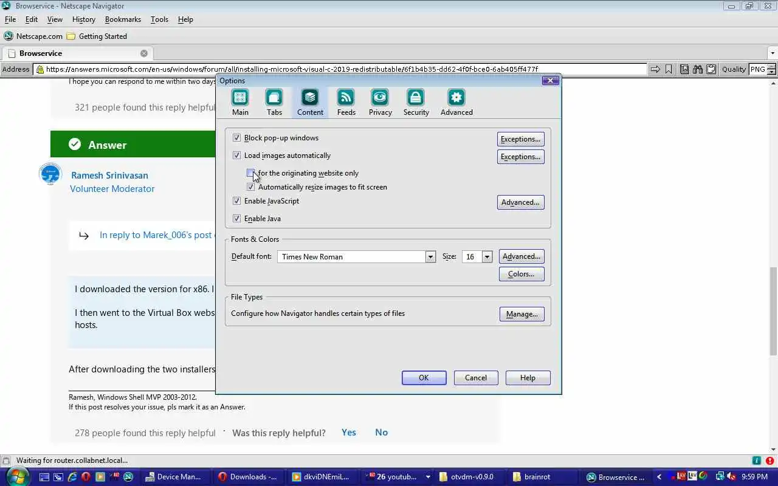Open In reply to Marek_006's post link

click(157, 235)
